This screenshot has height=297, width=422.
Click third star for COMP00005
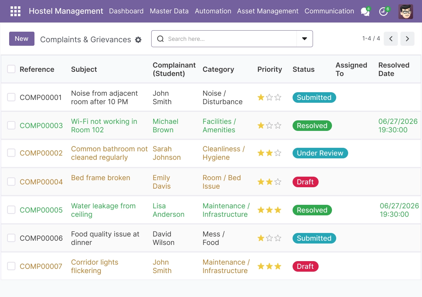pyautogui.click(x=278, y=210)
